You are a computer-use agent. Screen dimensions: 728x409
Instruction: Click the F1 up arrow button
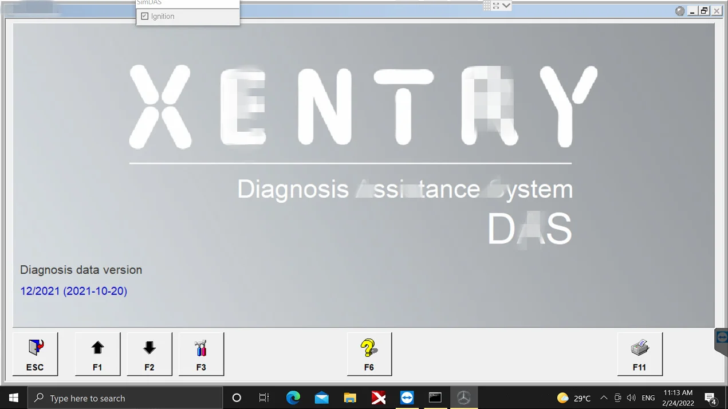pyautogui.click(x=97, y=354)
